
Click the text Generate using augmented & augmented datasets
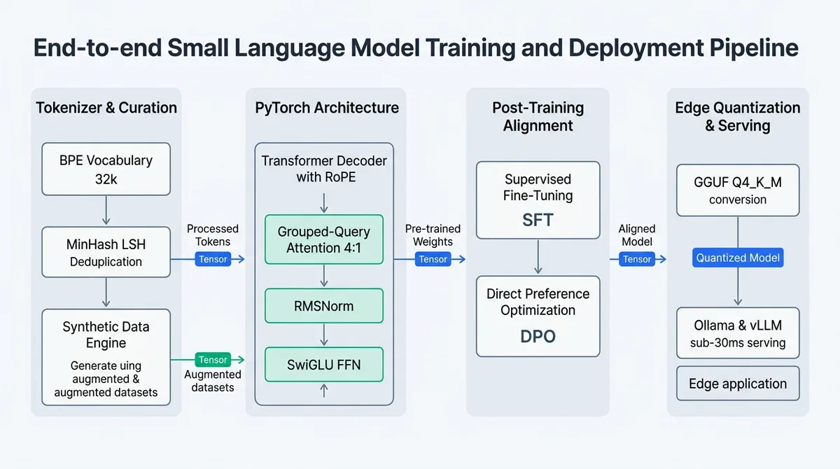click(x=106, y=379)
